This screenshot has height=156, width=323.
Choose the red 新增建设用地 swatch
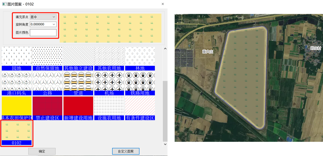78,106
